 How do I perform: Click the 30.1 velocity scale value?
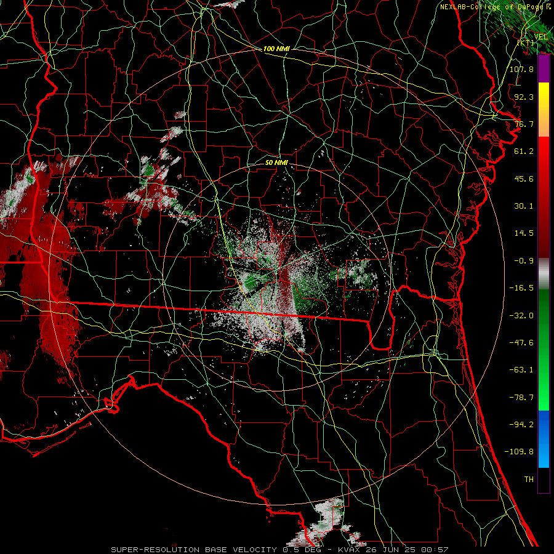pyautogui.click(x=524, y=206)
